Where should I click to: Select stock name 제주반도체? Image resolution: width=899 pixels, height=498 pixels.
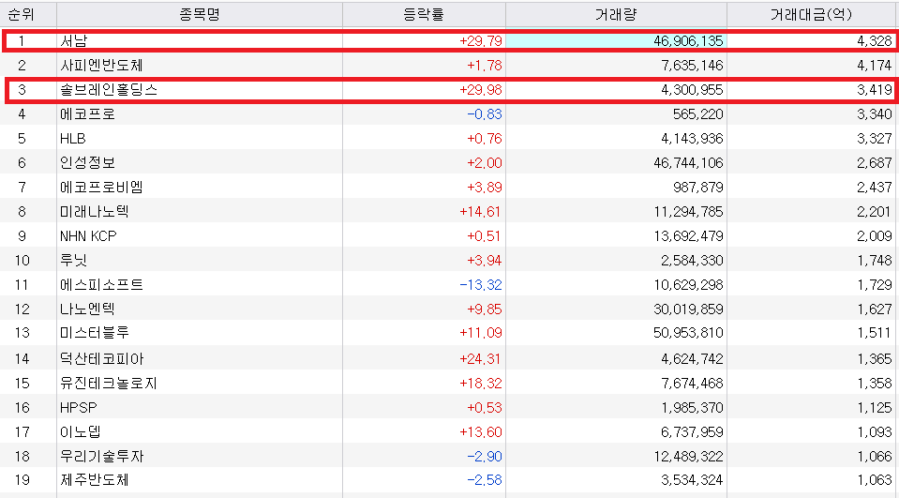pyautogui.click(x=95, y=479)
